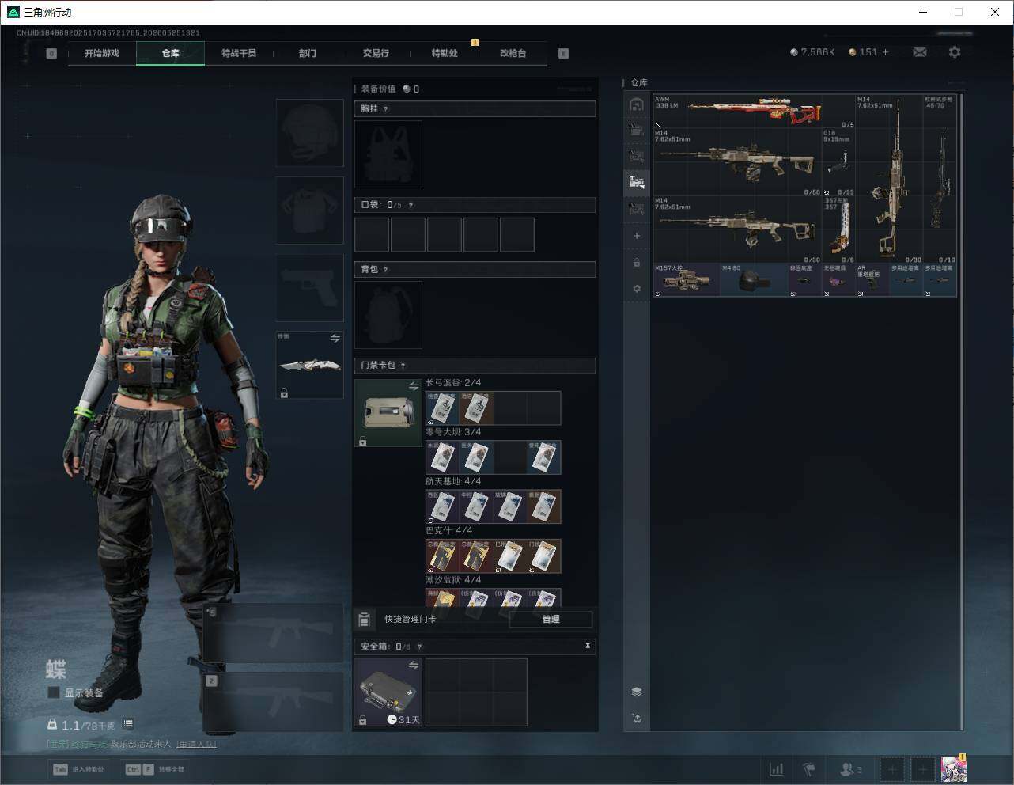This screenshot has width=1014, height=785.
Task: Select the M157火控 optic item
Action: 687,280
